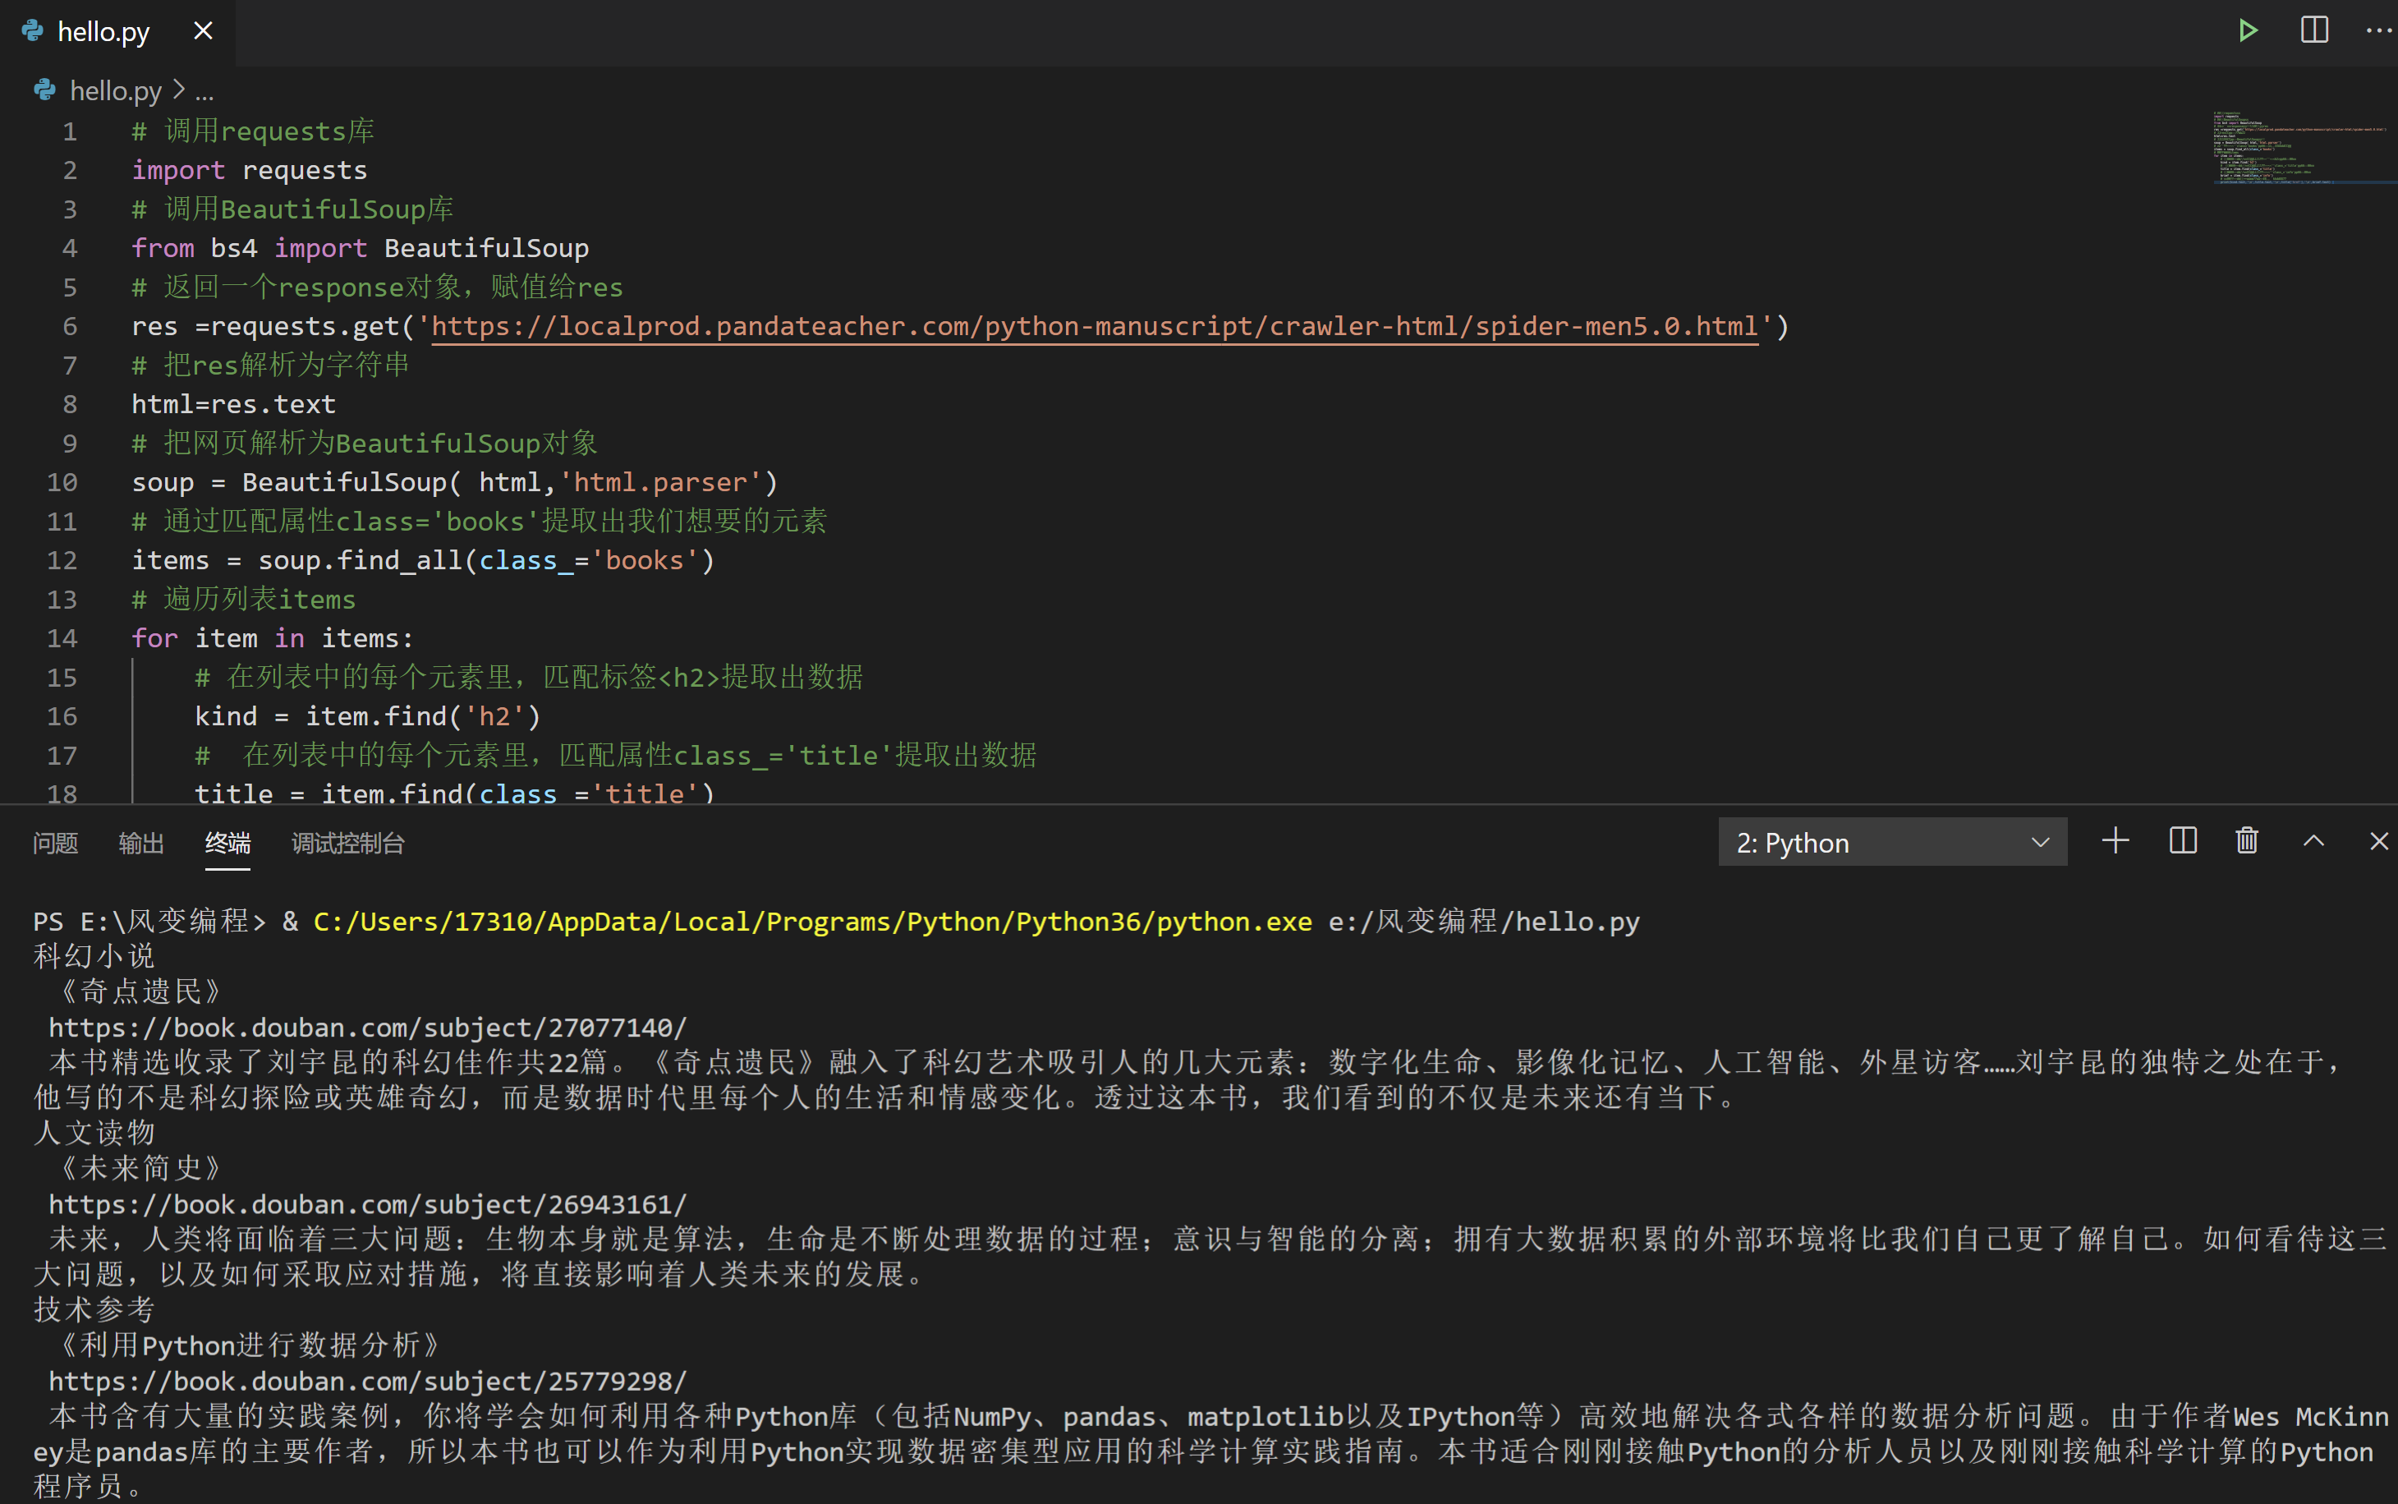Open the douban link subject/27077140
2398x1504 pixels.
click(x=367, y=1028)
